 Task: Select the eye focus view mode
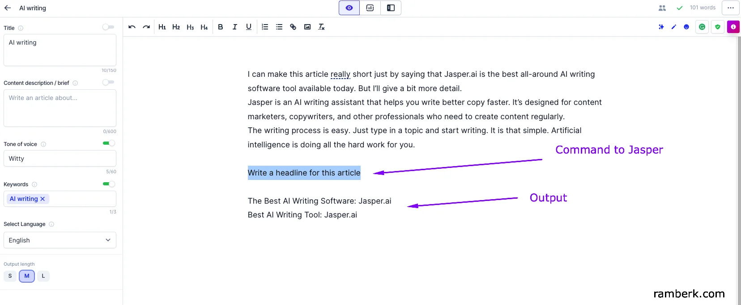click(349, 8)
